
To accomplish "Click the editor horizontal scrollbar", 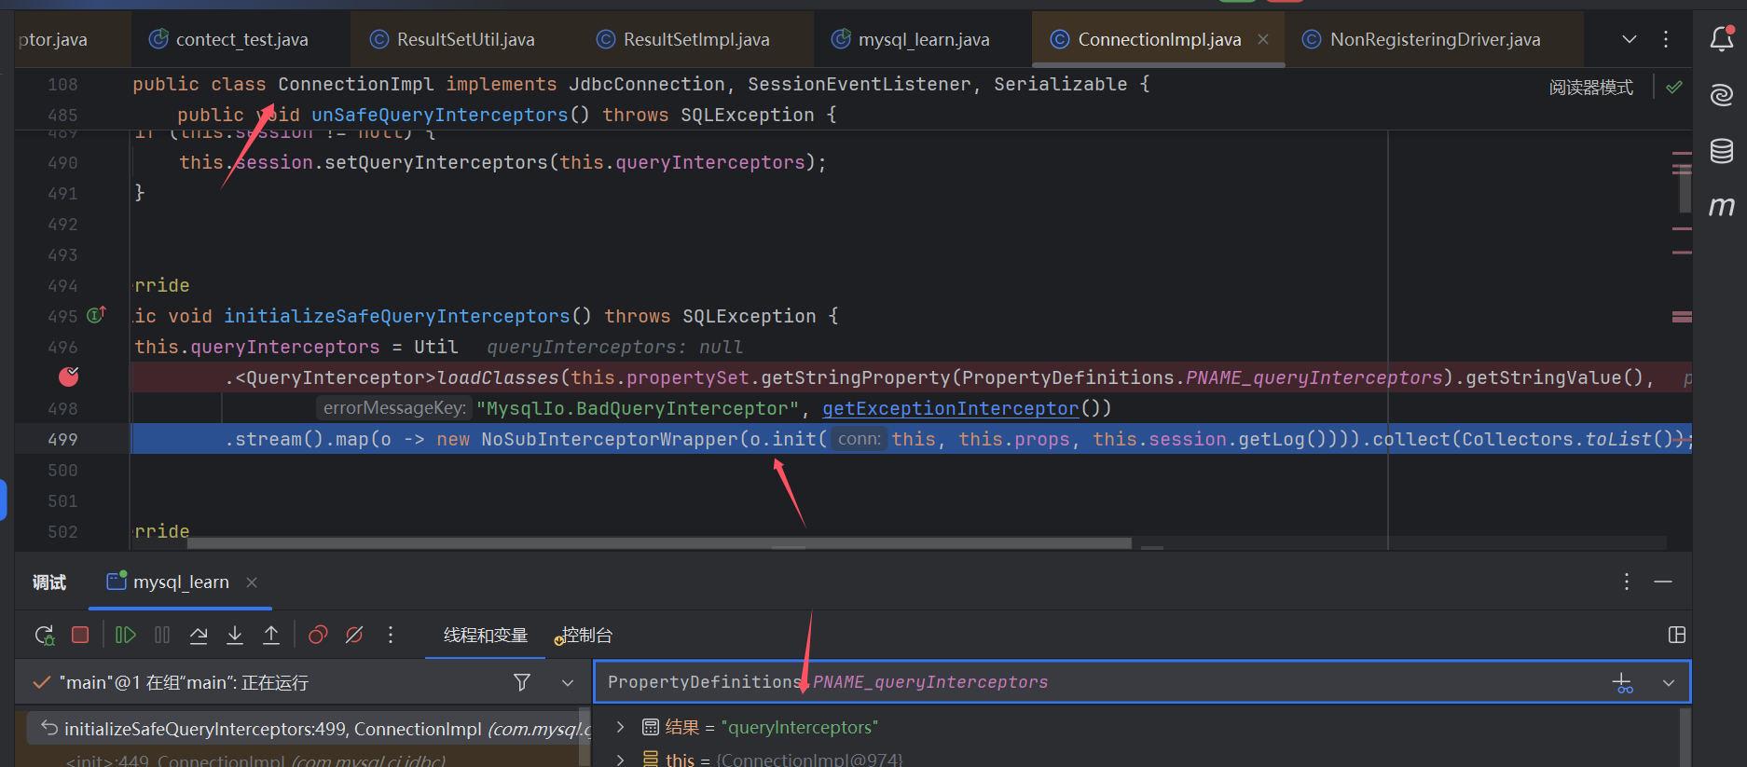I will (x=659, y=542).
